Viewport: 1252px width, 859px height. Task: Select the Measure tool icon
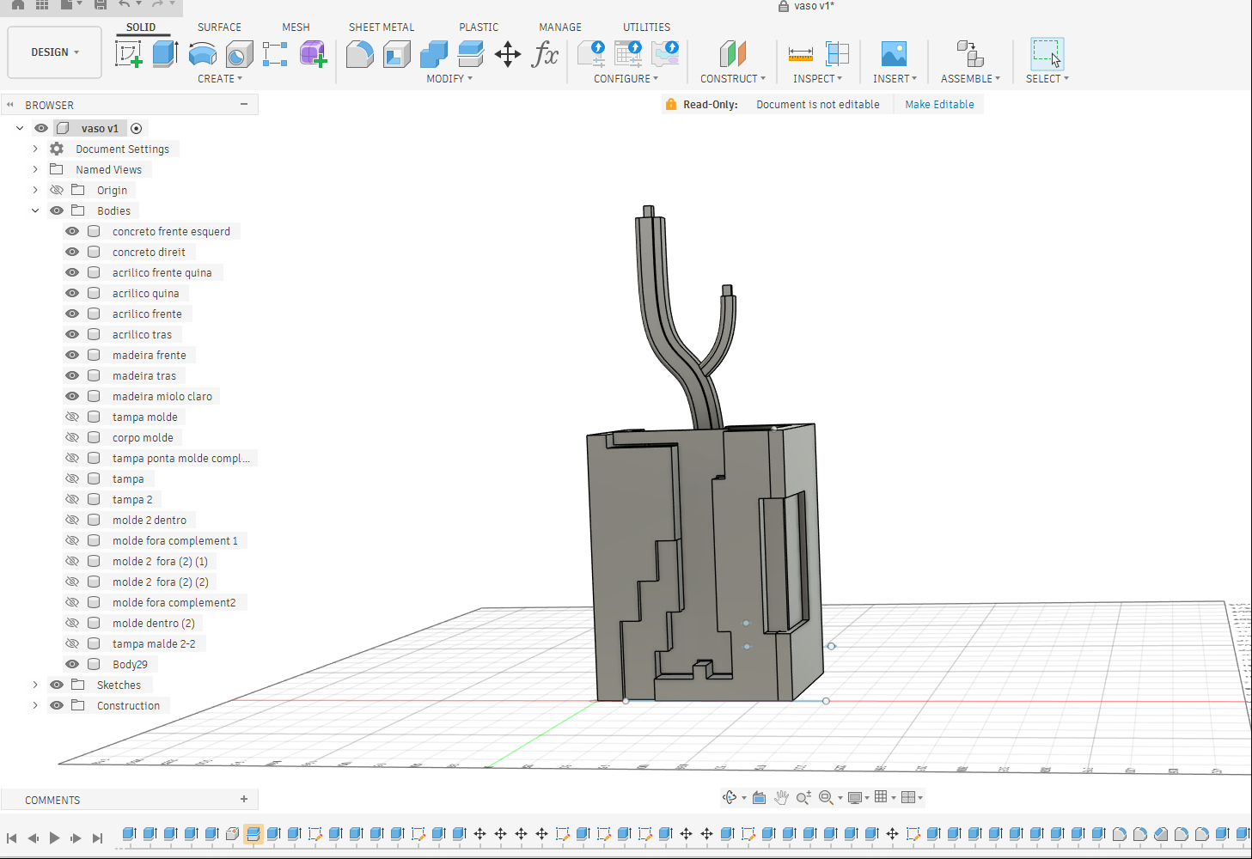tap(800, 54)
